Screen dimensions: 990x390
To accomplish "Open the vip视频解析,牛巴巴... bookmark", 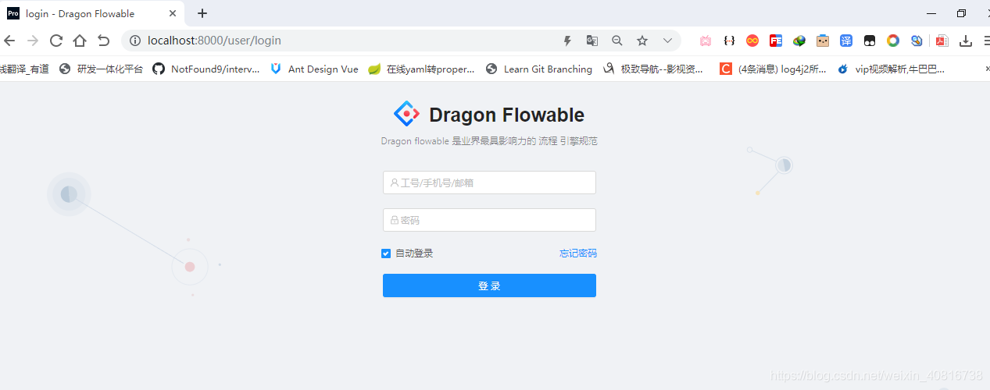I will click(892, 69).
